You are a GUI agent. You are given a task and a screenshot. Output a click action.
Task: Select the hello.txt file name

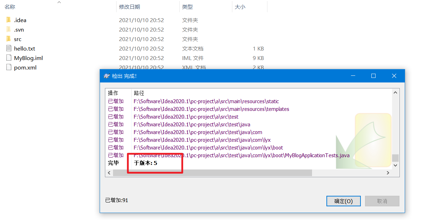[x=25, y=48]
